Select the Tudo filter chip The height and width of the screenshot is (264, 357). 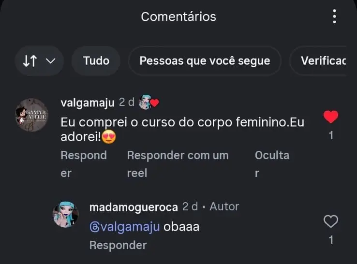[96, 61]
